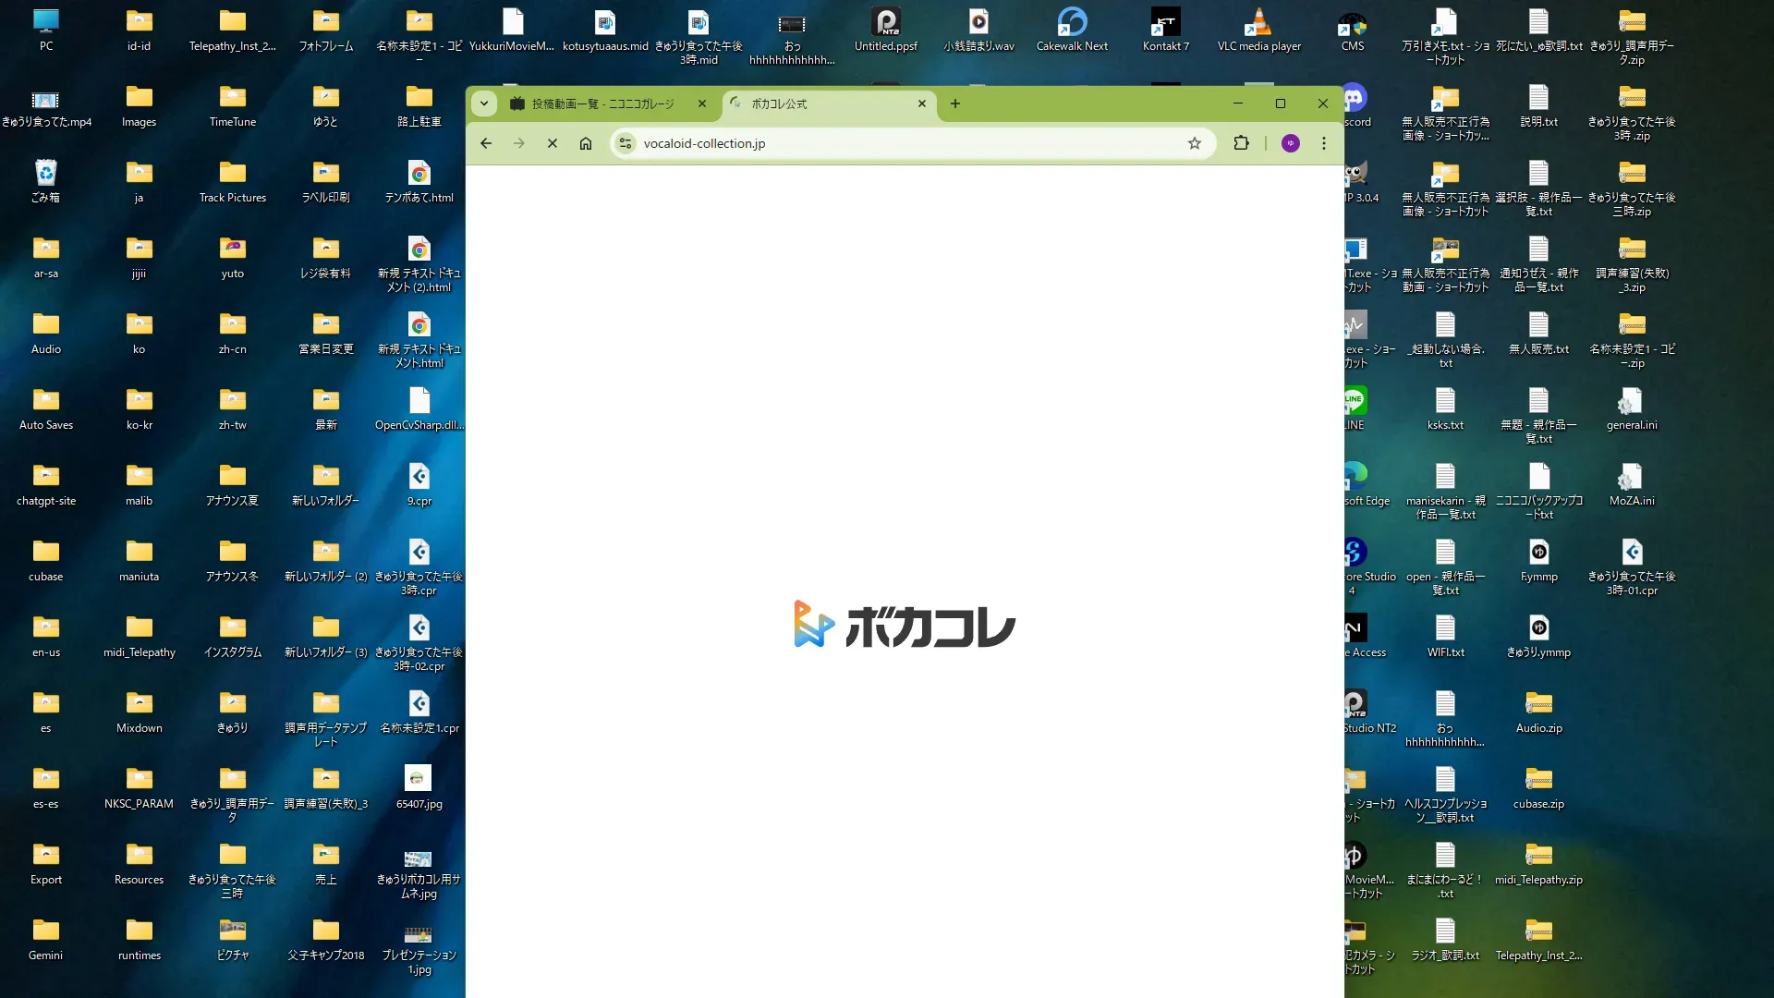Open the 65407.jpg image file

tap(419, 785)
